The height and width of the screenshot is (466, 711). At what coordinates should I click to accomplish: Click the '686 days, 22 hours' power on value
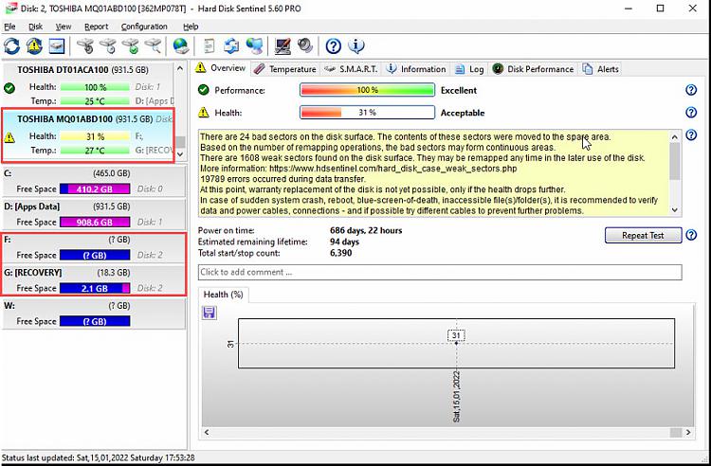pyautogui.click(x=366, y=230)
